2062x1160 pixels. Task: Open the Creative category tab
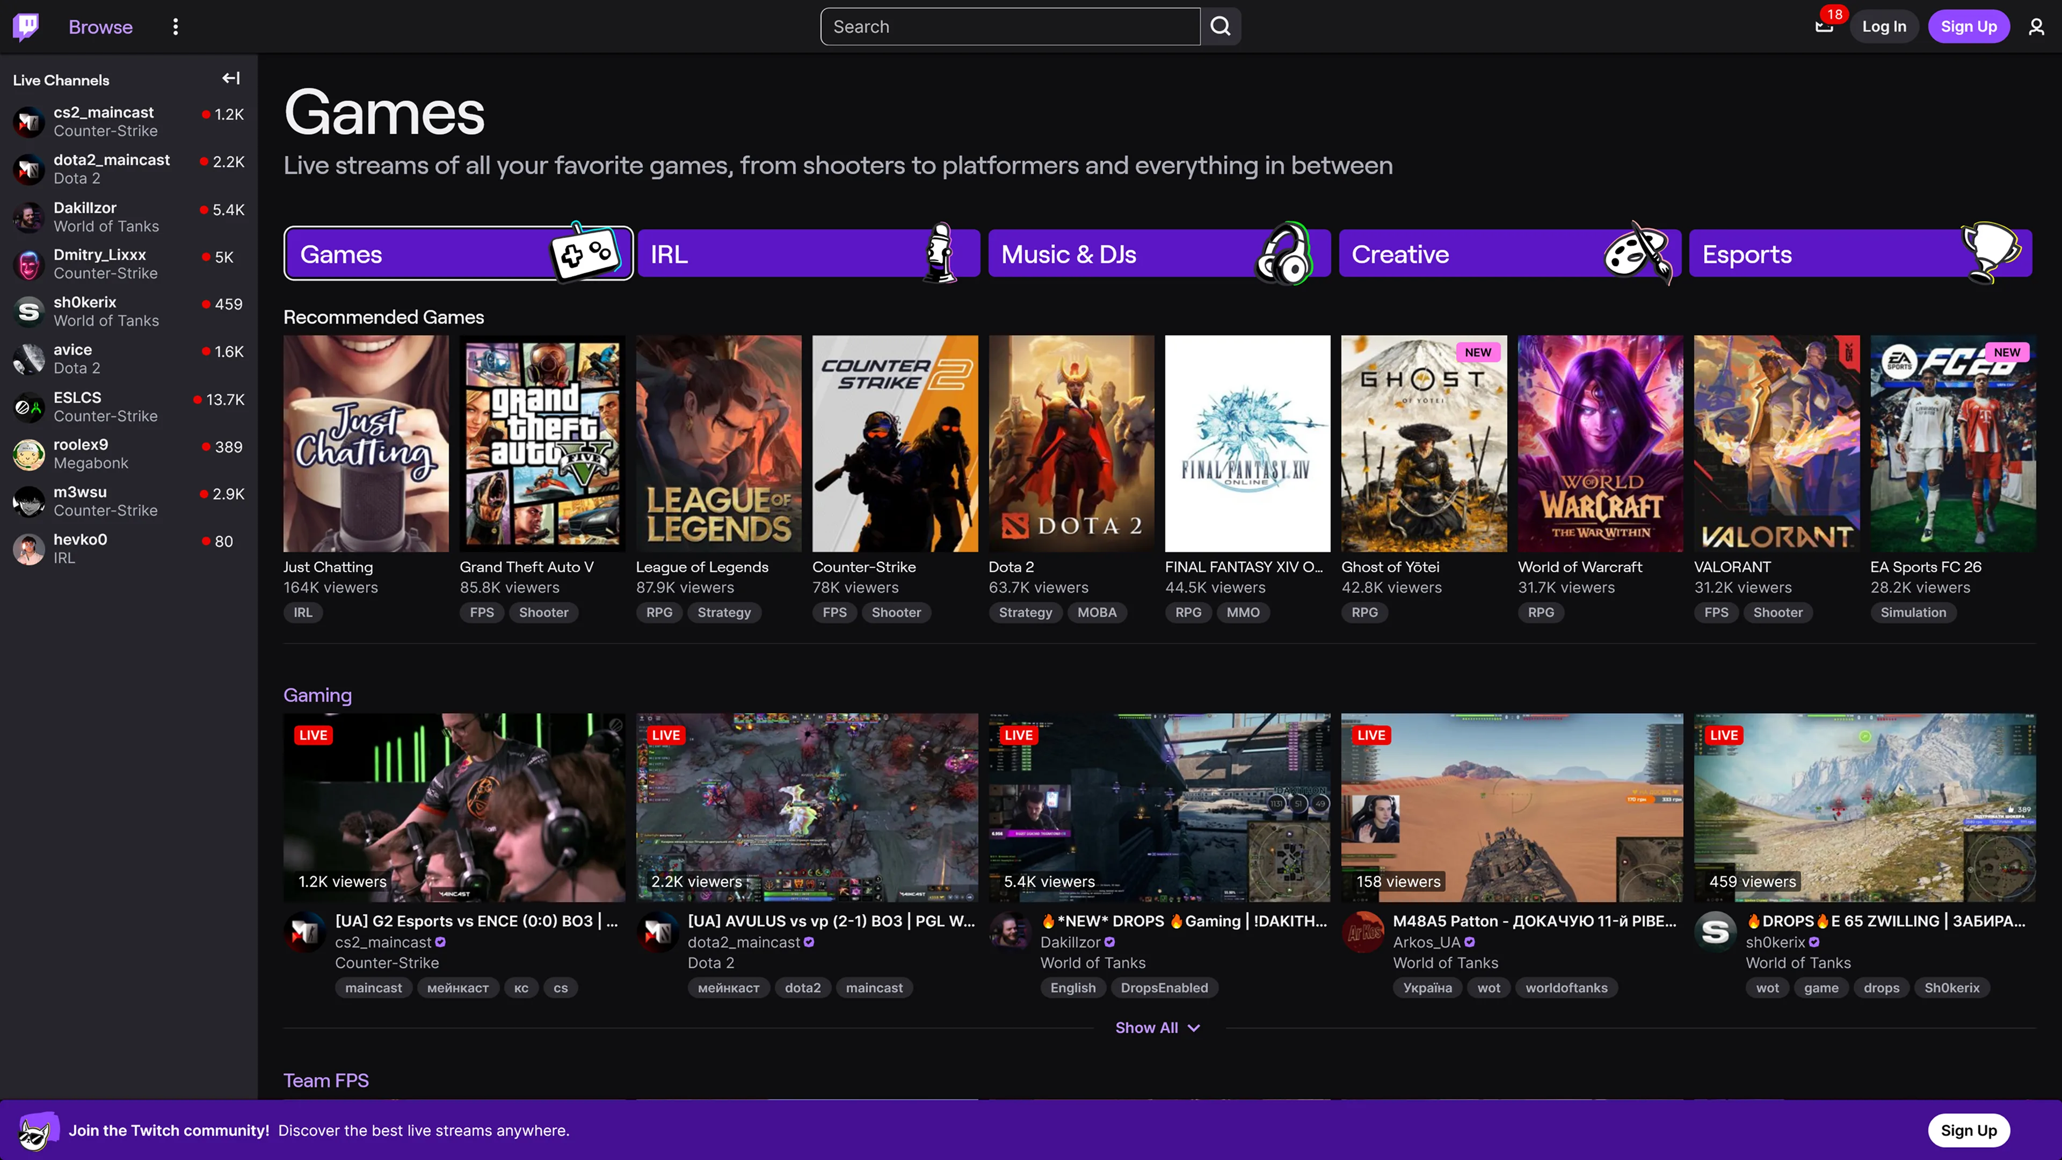1509,254
